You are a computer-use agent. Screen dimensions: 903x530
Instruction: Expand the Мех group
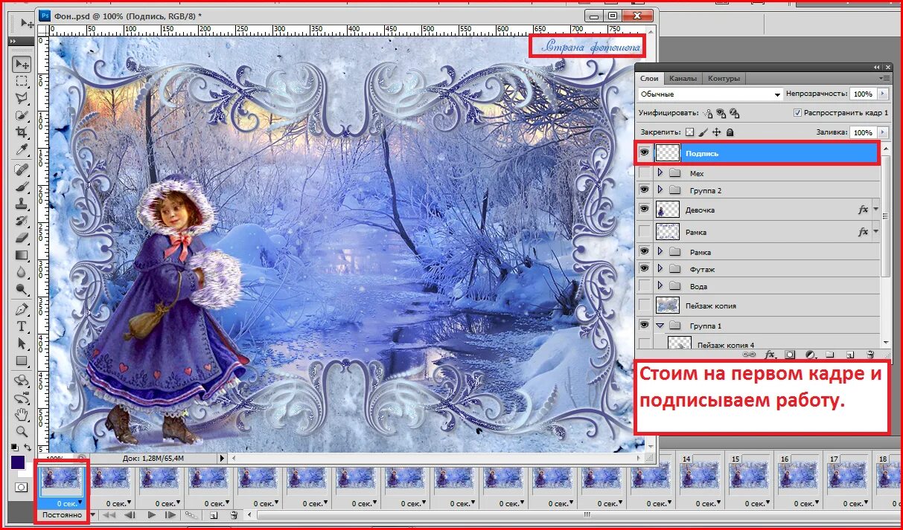point(660,173)
